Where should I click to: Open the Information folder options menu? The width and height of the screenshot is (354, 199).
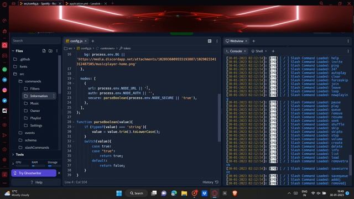(54, 96)
